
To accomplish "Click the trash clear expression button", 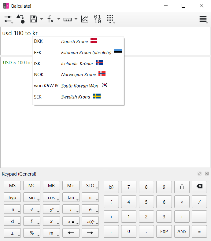I will (182, 187).
